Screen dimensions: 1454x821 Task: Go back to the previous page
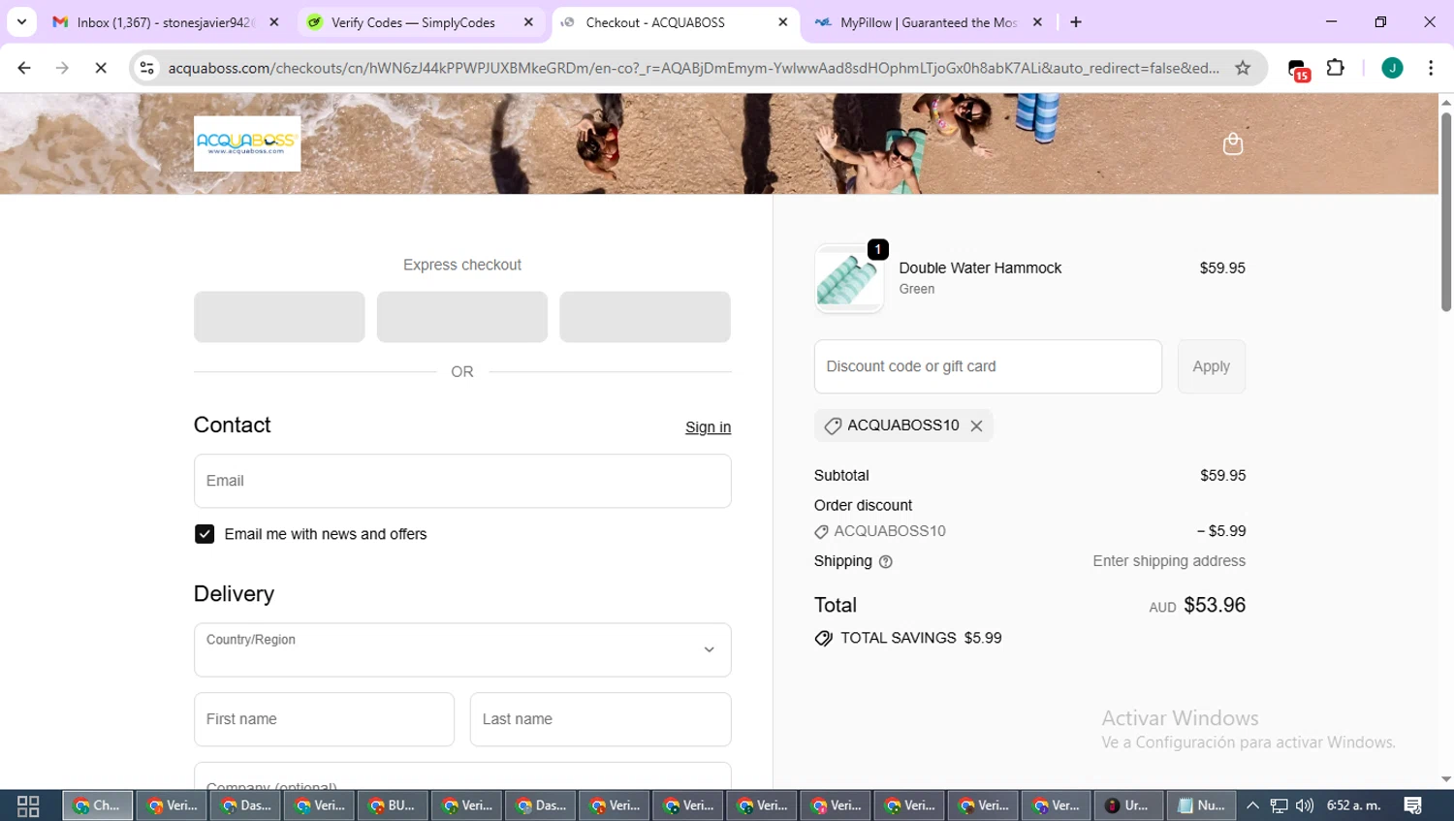[24, 68]
